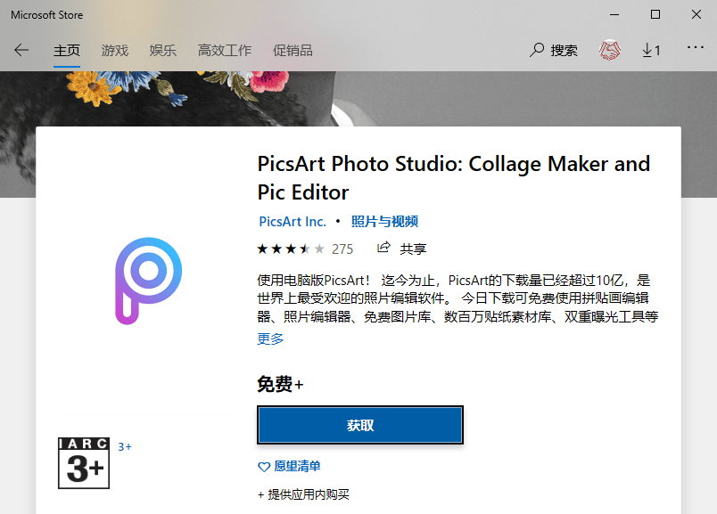This screenshot has height=514, width=717.
Task: Open the 促销品 tab
Action: [293, 50]
